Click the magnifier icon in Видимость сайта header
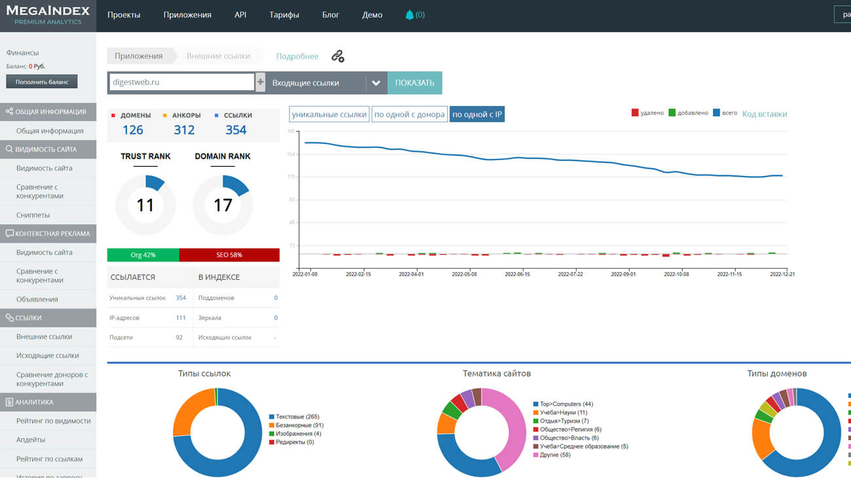The height and width of the screenshot is (478, 851). [9, 149]
